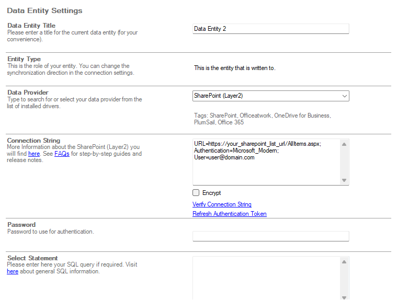
Task: Click the 'Entity Type' label
Action: 24,59
